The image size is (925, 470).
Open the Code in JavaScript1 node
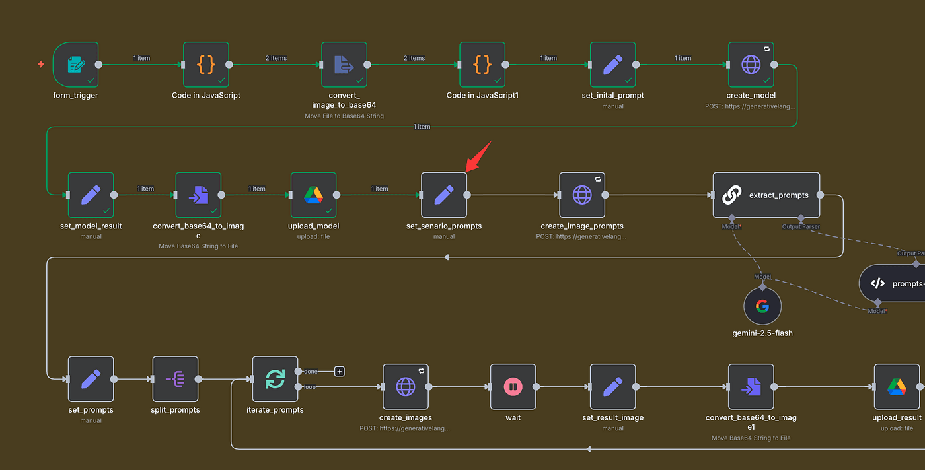pos(482,65)
